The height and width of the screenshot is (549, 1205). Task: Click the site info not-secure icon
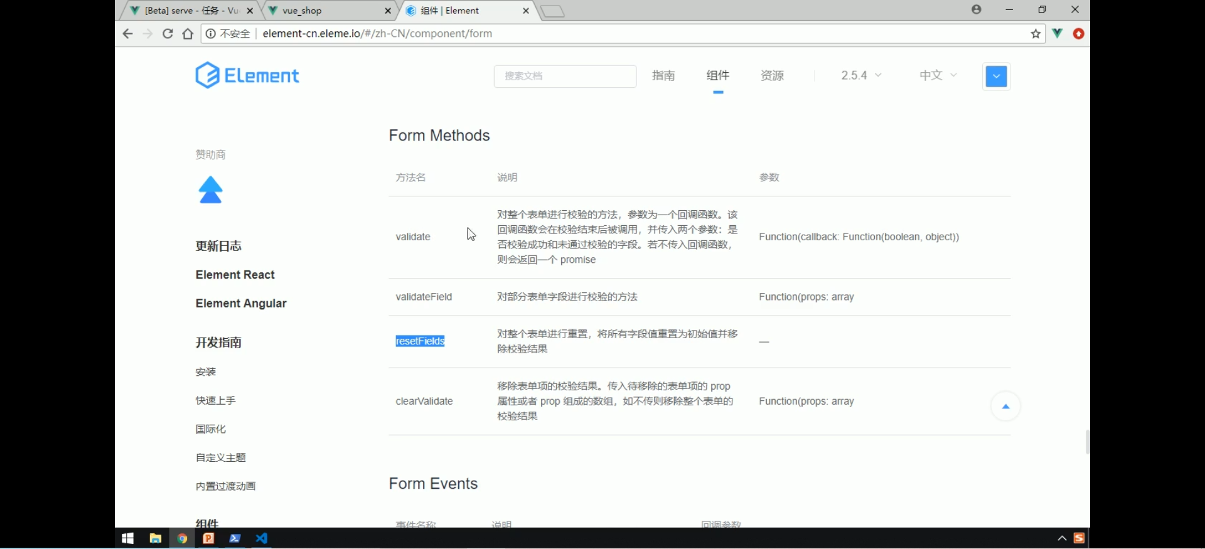pyautogui.click(x=211, y=34)
